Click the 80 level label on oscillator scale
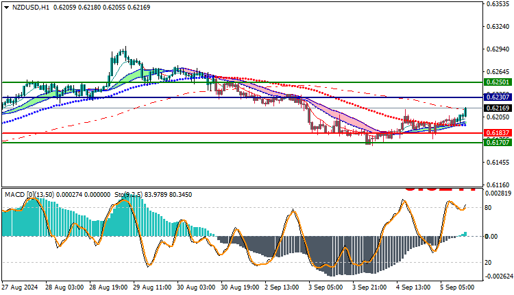This screenshot has height=295, width=514. coord(488,207)
